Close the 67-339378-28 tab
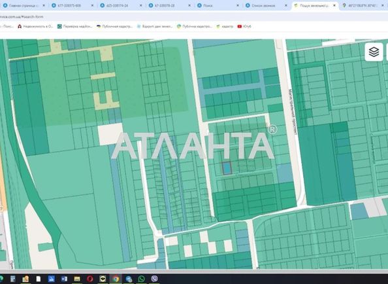The height and width of the screenshot is (284, 388). tap(189, 5)
